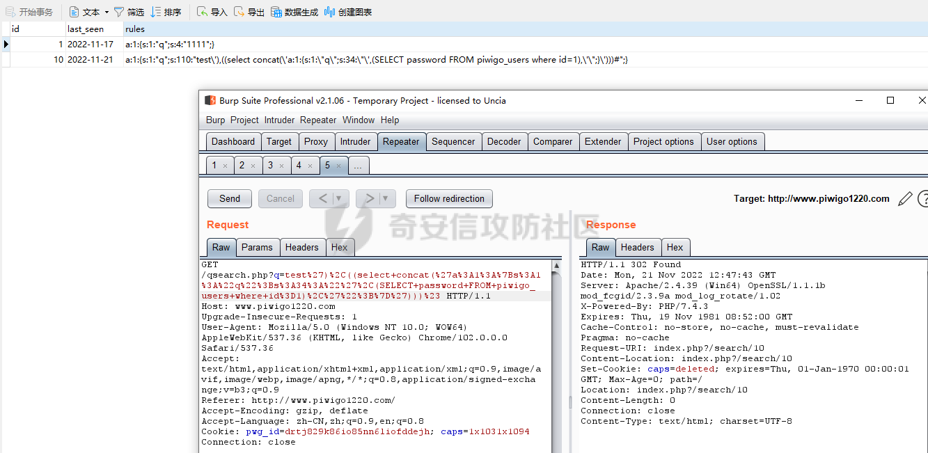Close Repeater request tab 4
The width and height of the screenshot is (928, 453).
310,166
